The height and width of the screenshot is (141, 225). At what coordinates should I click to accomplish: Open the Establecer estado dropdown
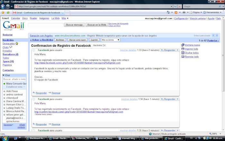[24, 87]
